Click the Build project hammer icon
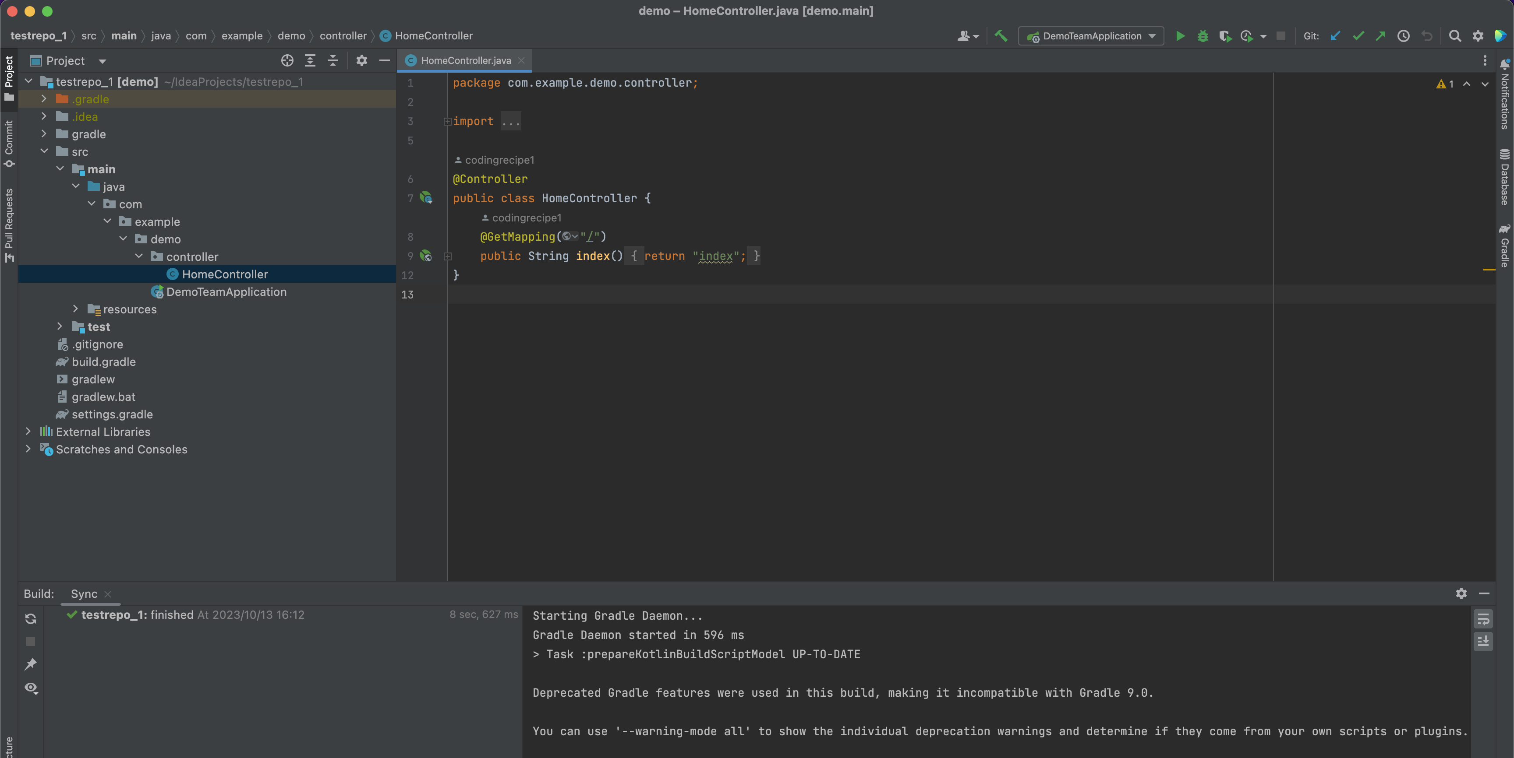The image size is (1514, 758). click(1000, 36)
